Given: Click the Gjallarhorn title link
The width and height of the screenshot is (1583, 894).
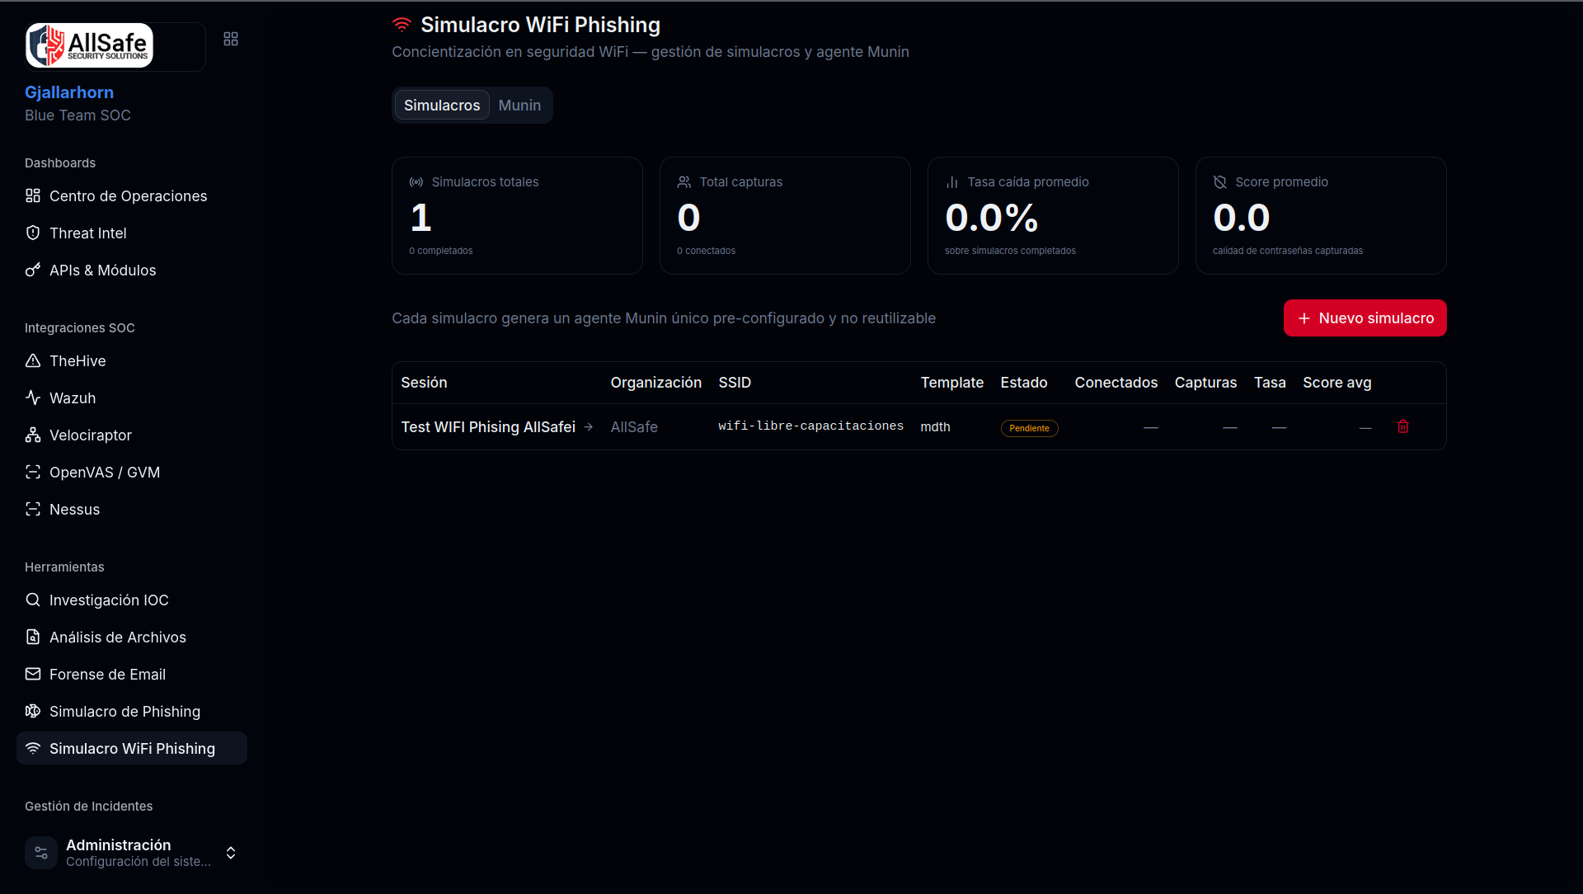Looking at the screenshot, I should coord(69,92).
